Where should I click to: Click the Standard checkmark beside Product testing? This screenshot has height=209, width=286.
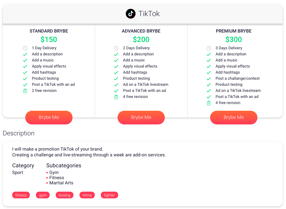25,78
